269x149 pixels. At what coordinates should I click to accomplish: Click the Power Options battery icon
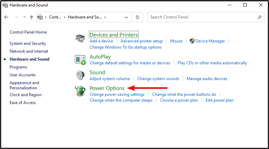80,91
